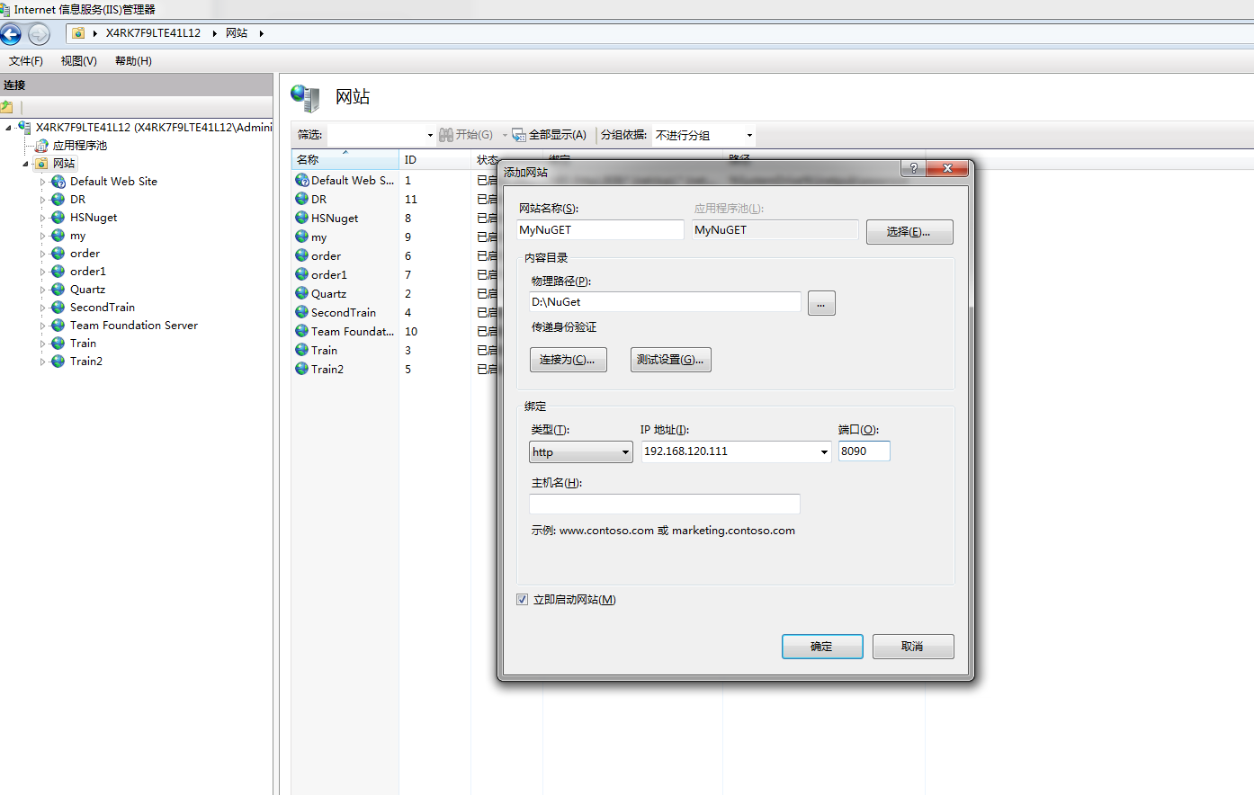Click the HSNuget globe icon in tree
Image resolution: width=1254 pixels, height=795 pixels.
(58, 218)
